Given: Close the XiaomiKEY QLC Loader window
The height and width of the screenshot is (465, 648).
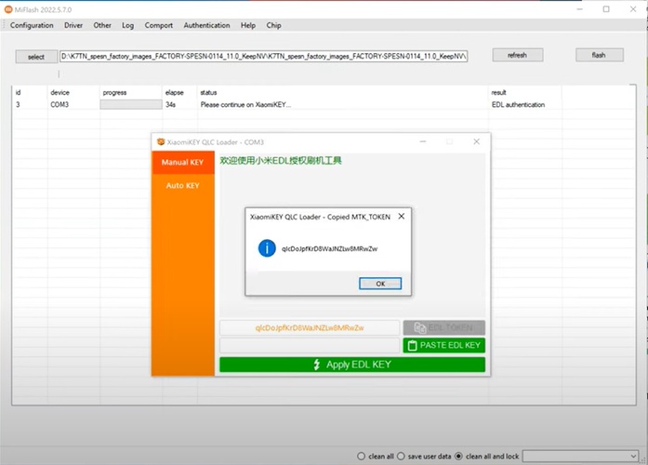Looking at the screenshot, I should pos(477,141).
